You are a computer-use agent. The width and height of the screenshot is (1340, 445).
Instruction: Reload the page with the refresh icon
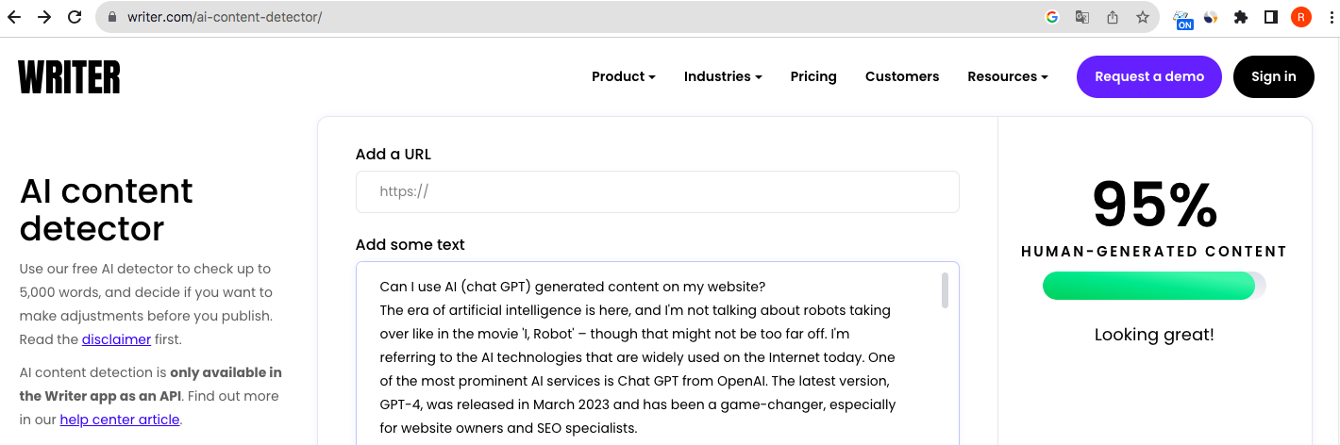pos(75,17)
